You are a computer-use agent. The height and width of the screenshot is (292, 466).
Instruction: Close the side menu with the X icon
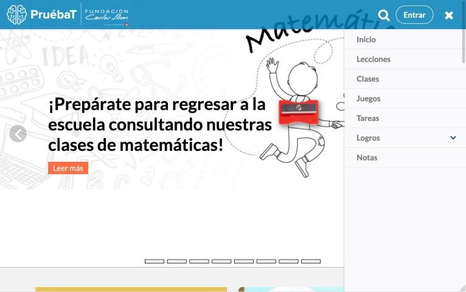click(x=449, y=15)
